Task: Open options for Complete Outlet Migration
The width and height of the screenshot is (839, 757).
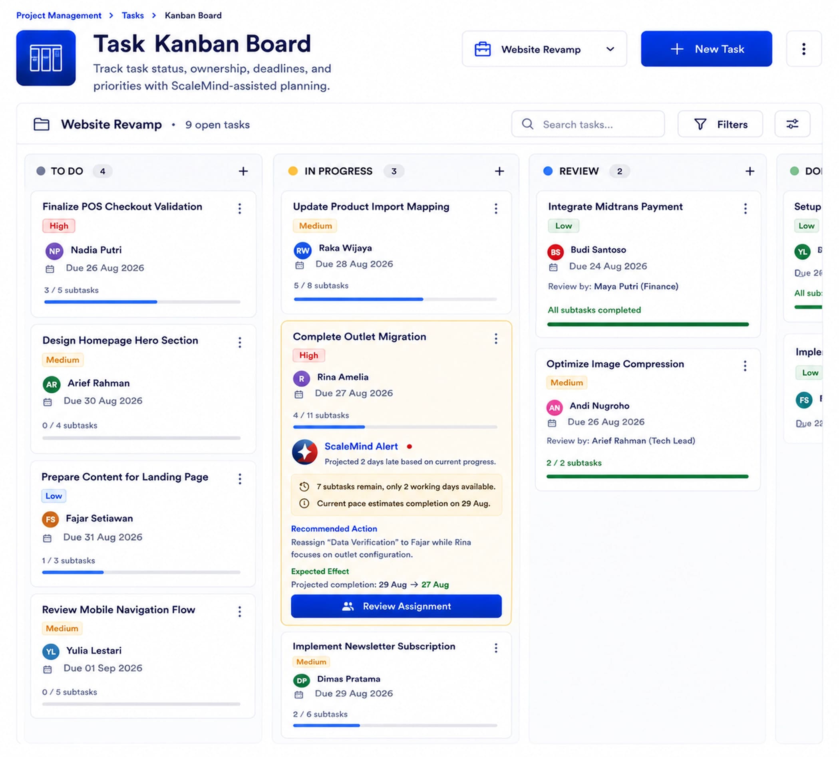Action: [496, 339]
